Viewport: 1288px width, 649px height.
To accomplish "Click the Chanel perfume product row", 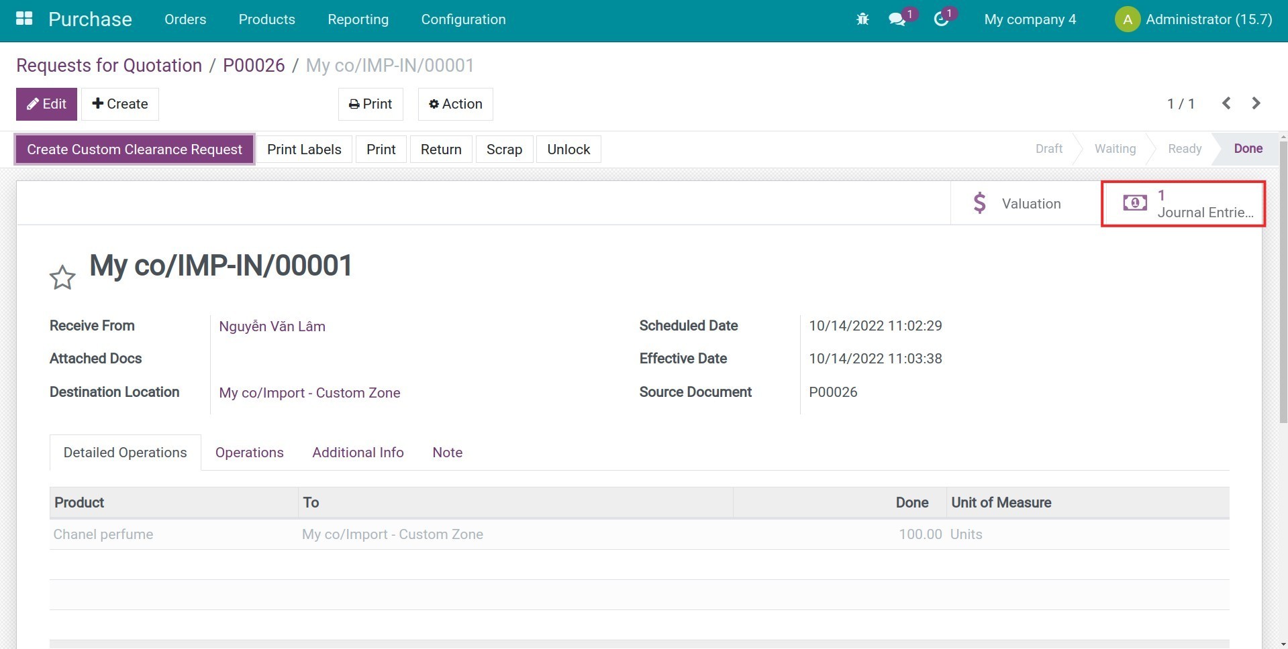I will (103, 534).
